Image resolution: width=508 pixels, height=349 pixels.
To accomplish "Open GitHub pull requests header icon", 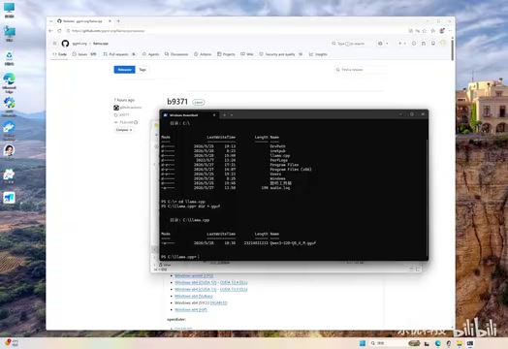I will point(424,44).
